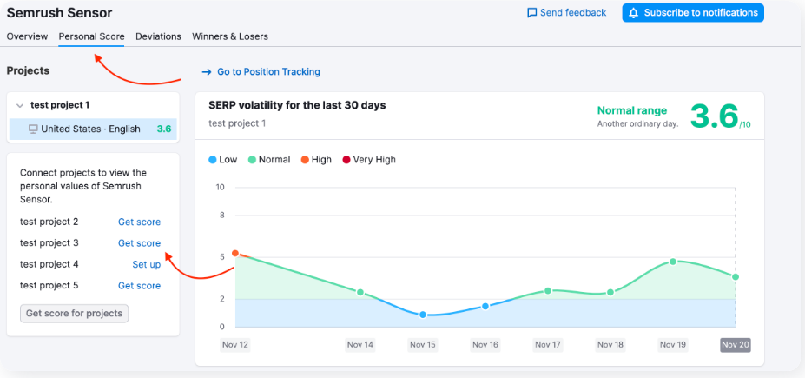Click SERP volatility for the last 30 days heading

(x=297, y=105)
